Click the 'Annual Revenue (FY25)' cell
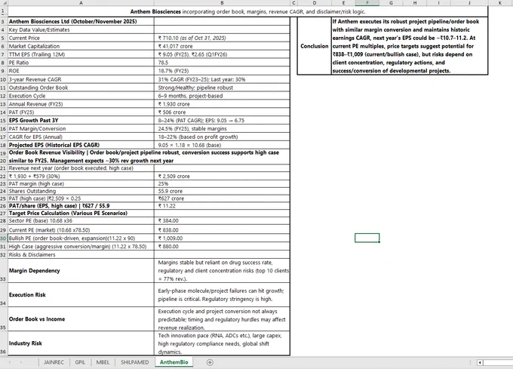 (x=81, y=103)
